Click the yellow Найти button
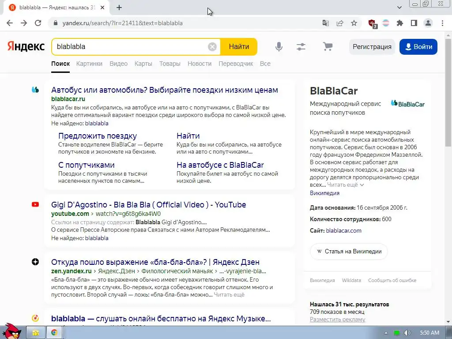Screen dimensions: 452x339 (x=239, y=47)
